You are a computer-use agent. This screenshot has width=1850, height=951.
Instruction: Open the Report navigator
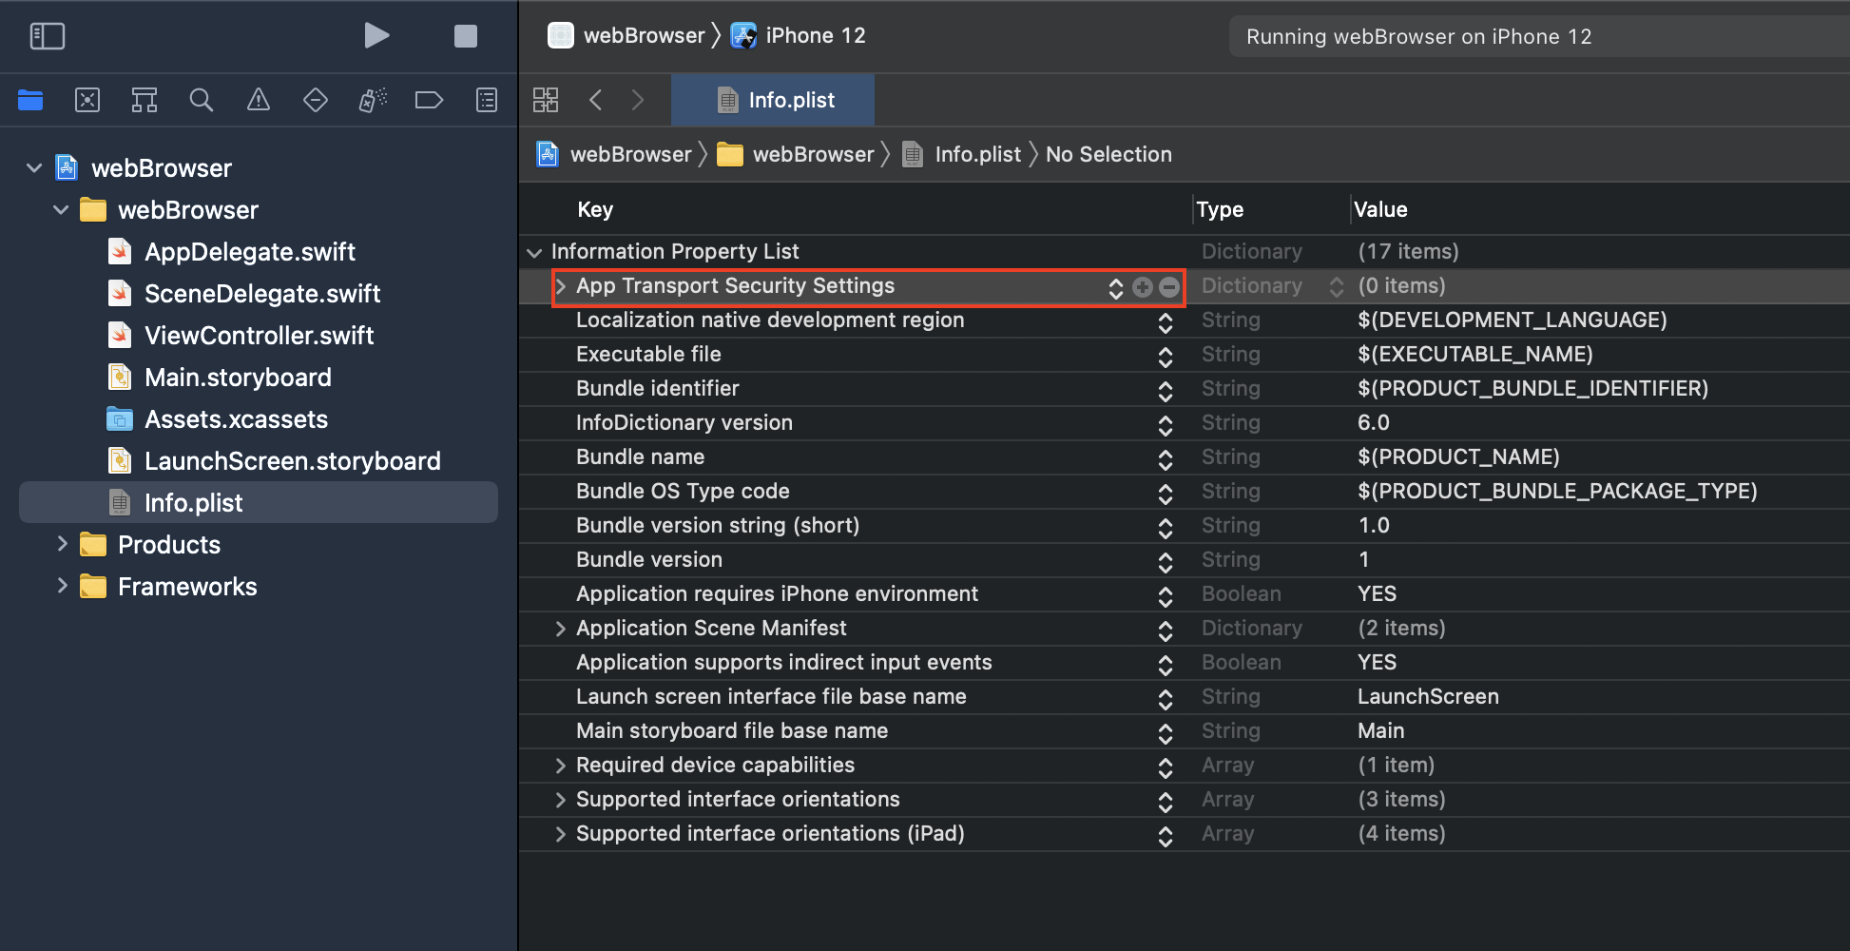(487, 100)
